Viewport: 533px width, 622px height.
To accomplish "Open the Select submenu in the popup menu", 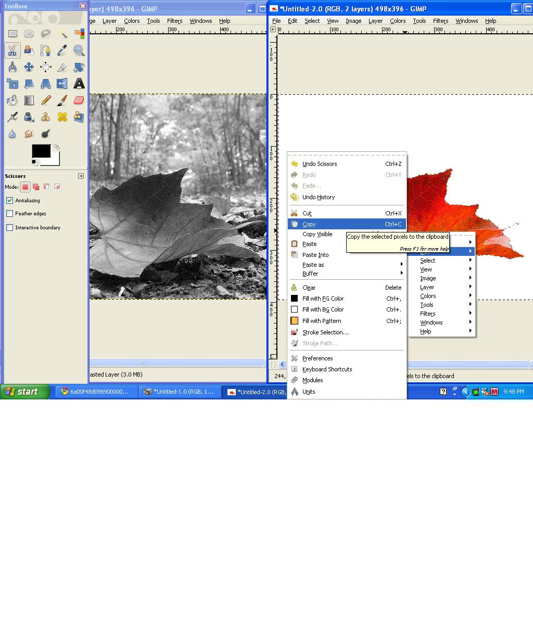I will click(441, 261).
